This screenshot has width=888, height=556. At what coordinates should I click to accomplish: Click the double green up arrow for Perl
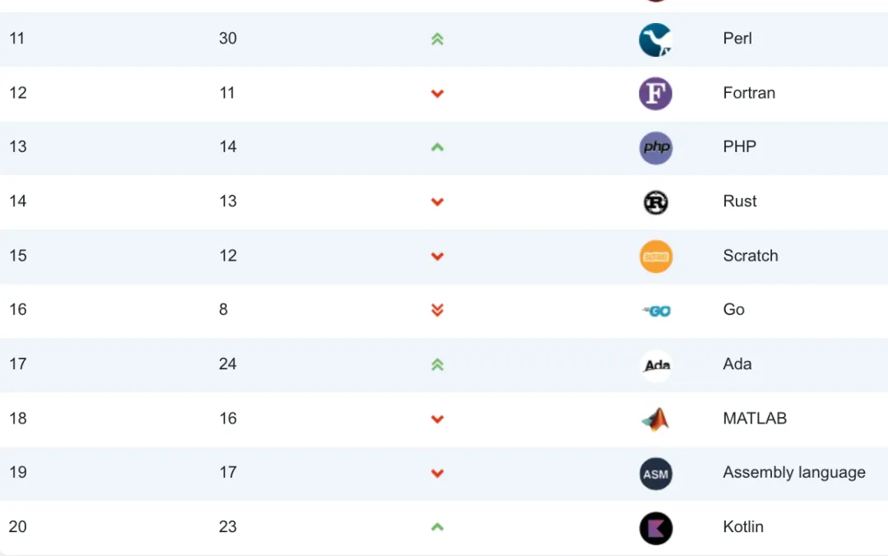(437, 39)
